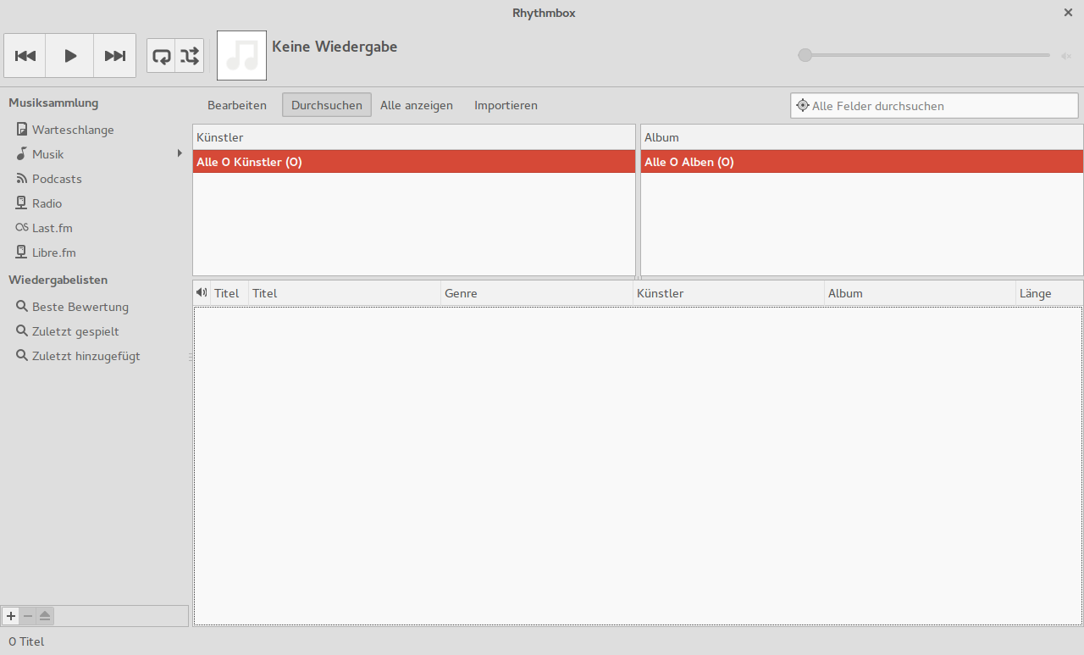Click the Bearbeiten toolbar button
This screenshot has width=1084, height=655.
tap(237, 105)
